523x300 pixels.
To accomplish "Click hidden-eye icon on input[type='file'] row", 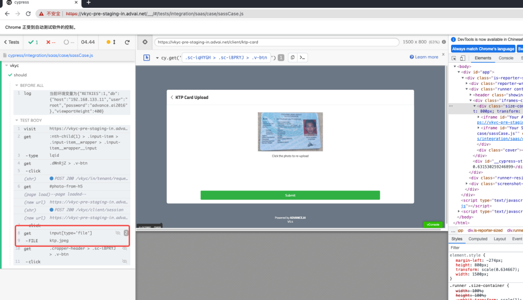I will coord(118,233).
